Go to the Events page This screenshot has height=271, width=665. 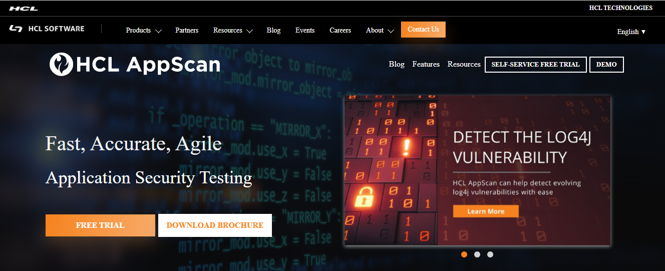pos(305,31)
